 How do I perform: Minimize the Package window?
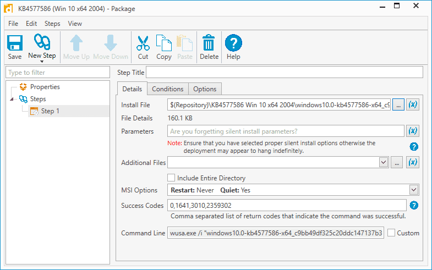(382, 7)
